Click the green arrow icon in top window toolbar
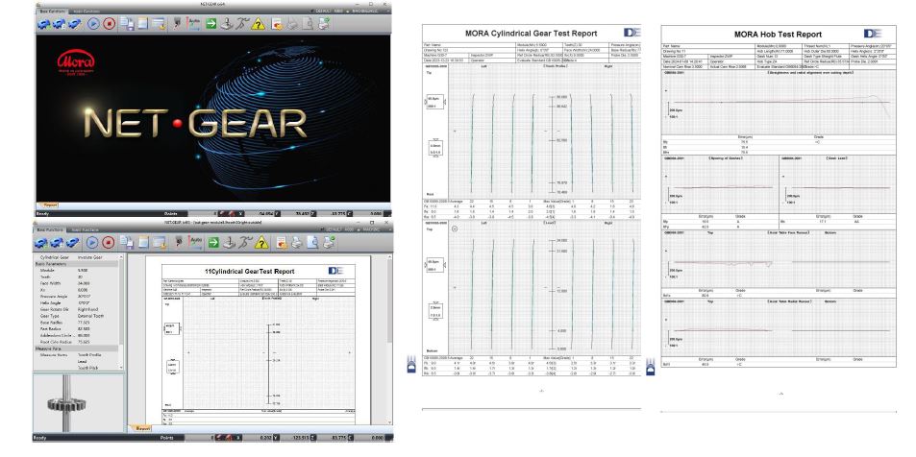This screenshot has height=457, width=916. click(x=210, y=24)
